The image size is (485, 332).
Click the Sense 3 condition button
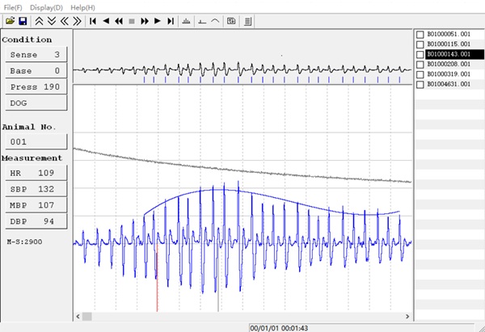[34, 55]
